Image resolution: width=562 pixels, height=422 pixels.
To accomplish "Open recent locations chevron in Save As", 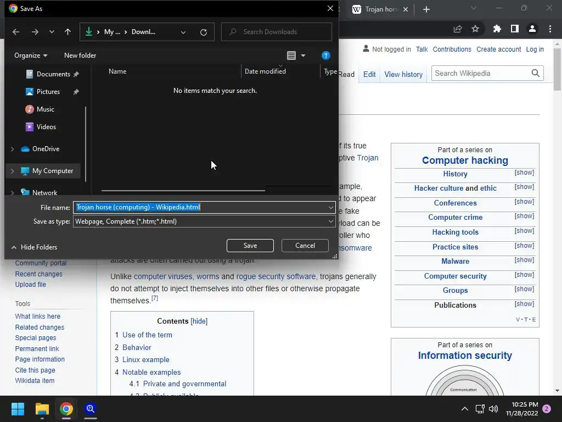I will point(52,32).
